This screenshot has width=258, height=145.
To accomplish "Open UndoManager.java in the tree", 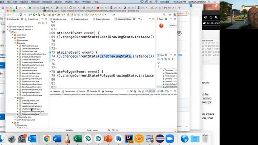I will [x=27, y=120].
